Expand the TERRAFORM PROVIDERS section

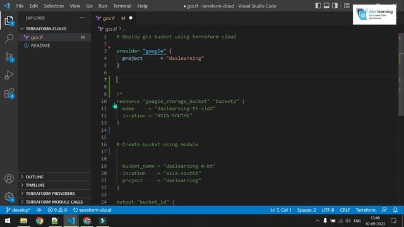(55, 194)
